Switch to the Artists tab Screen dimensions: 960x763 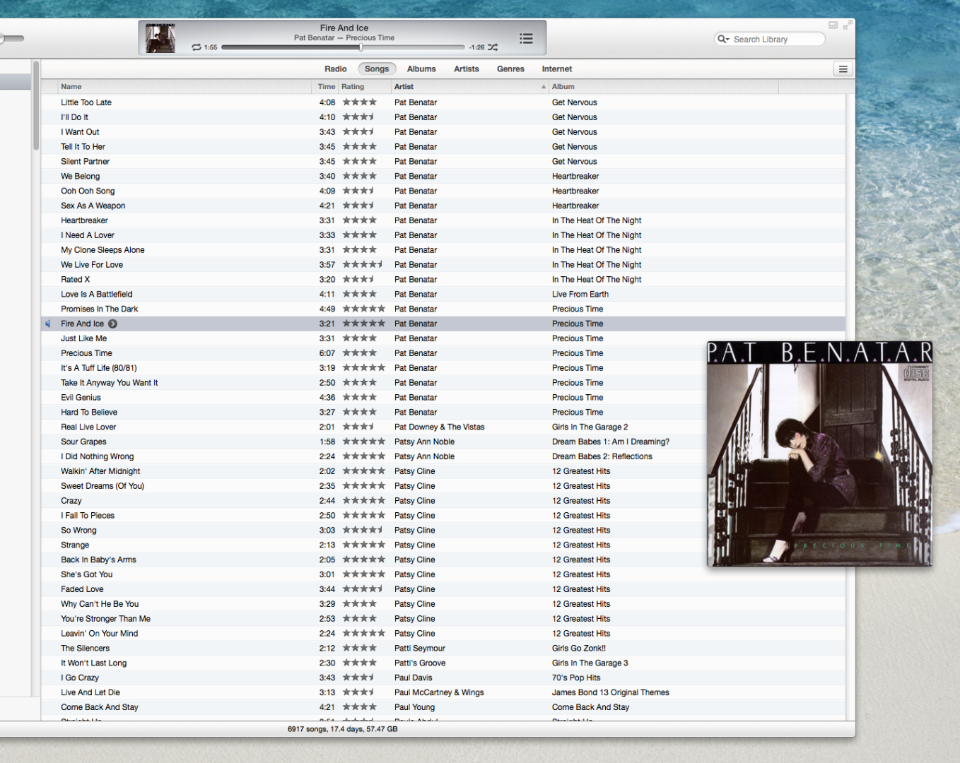(467, 69)
